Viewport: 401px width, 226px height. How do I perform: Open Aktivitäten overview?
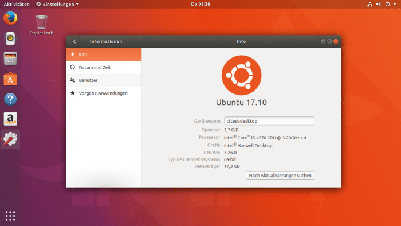(x=17, y=4)
